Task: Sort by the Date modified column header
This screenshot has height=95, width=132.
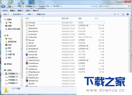Action: click(65, 18)
